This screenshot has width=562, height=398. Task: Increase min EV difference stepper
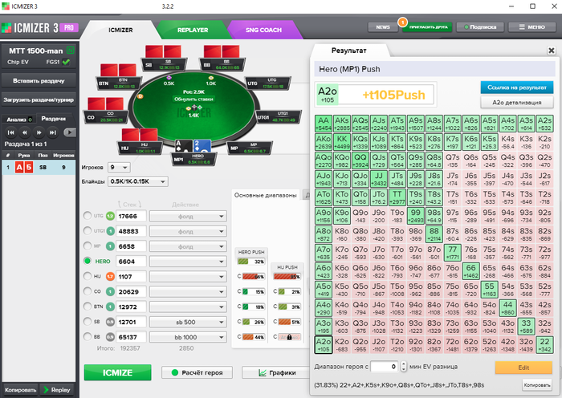[x=404, y=364]
